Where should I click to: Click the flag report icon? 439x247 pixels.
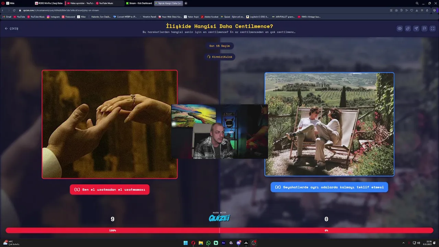click(424, 28)
